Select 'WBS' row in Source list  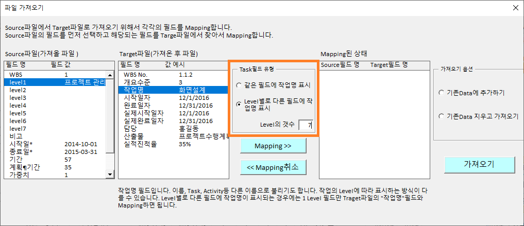pyautogui.click(x=55, y=75)
